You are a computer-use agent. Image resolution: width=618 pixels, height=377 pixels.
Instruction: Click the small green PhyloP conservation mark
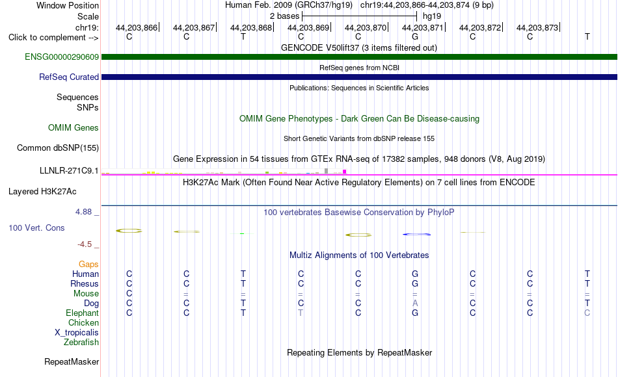[x=242, y=233]
